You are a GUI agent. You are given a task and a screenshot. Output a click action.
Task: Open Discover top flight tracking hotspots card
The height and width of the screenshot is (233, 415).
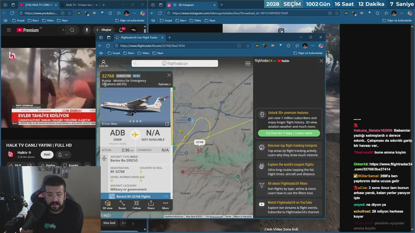(x=289, y=150)
